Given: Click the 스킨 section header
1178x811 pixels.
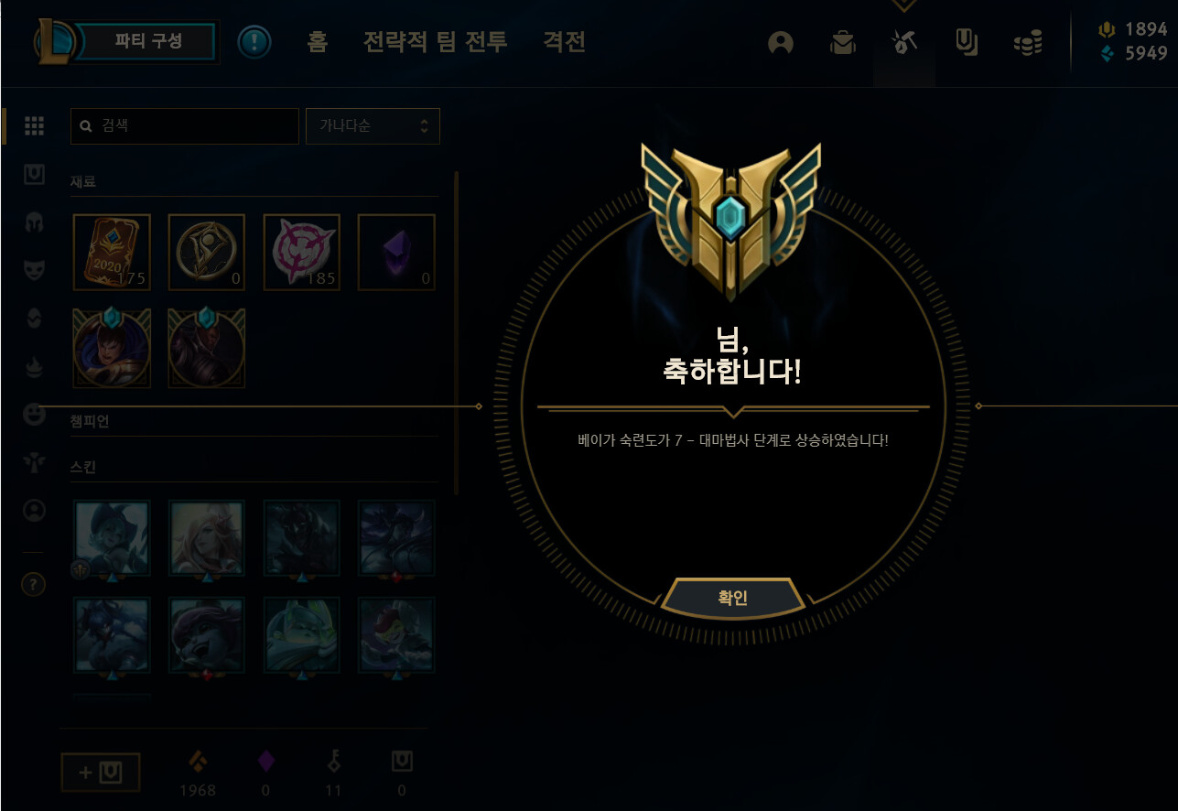Looking at the screenshot, I should 83,467.
